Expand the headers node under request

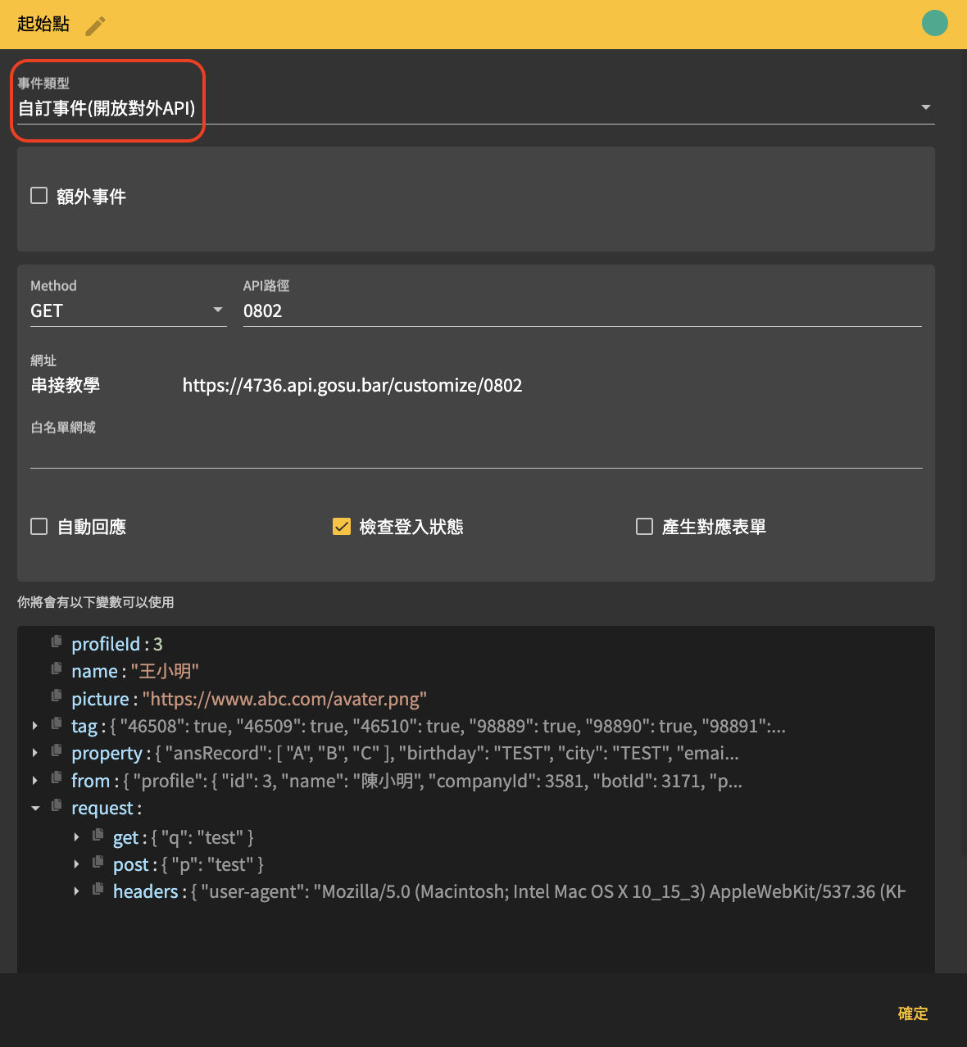click(76, 891)
